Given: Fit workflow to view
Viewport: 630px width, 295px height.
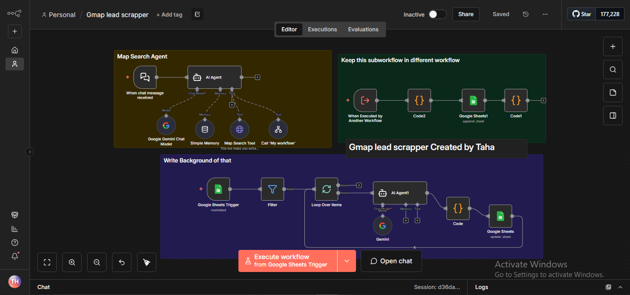Looking at the screenshot, I should pos(47,262).
